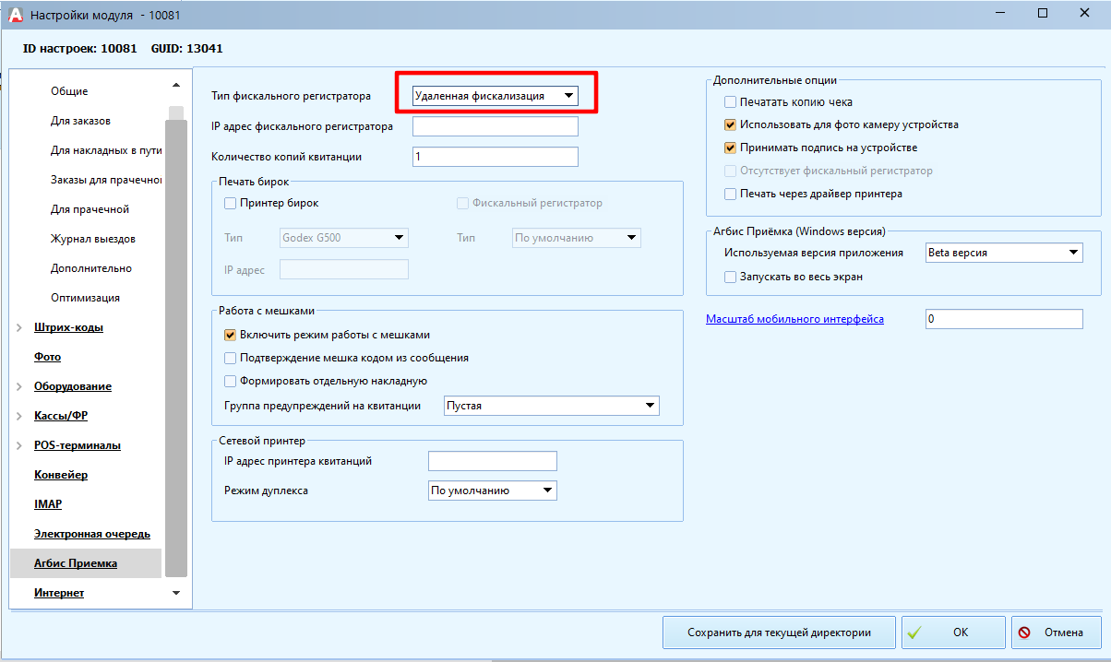The width and height of the screenshot is (1111, 662).
Task: Click the green checkmark OK button
Action: (952, 632)
